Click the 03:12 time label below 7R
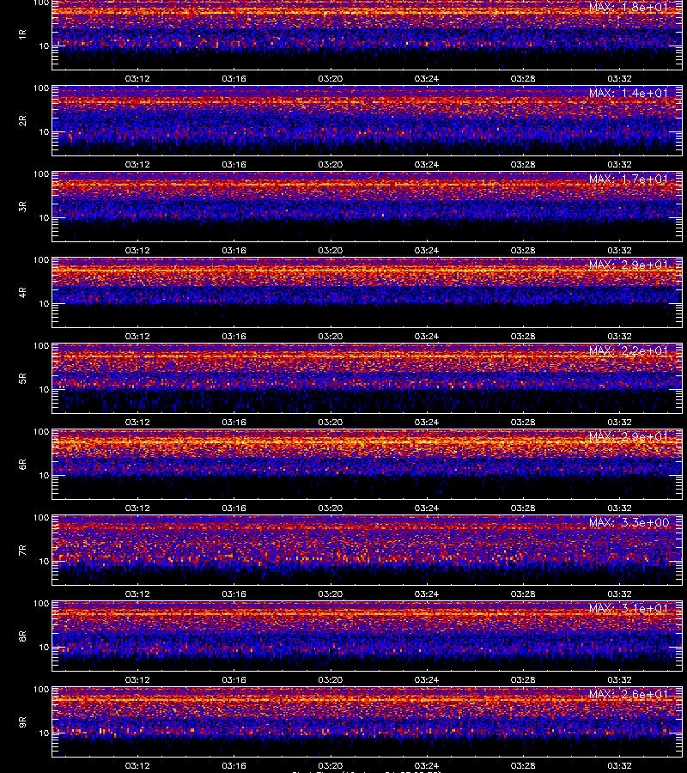The image size is (687, 773). tap(137, 594)
